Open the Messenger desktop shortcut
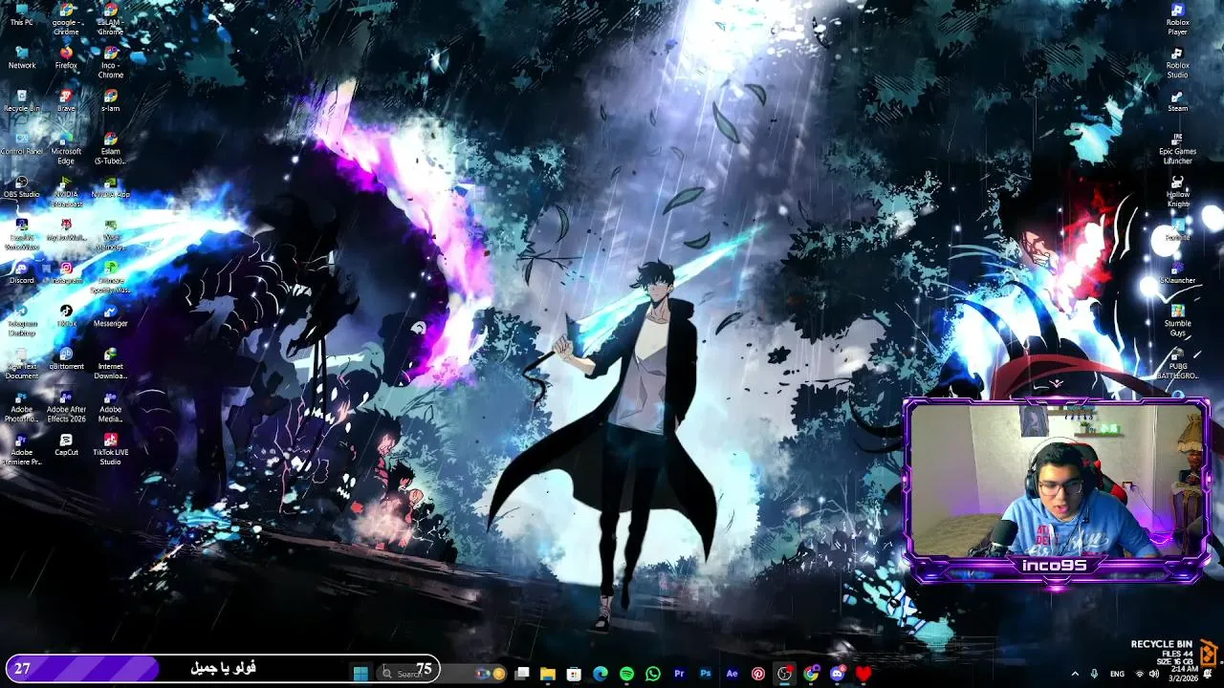 111,315
